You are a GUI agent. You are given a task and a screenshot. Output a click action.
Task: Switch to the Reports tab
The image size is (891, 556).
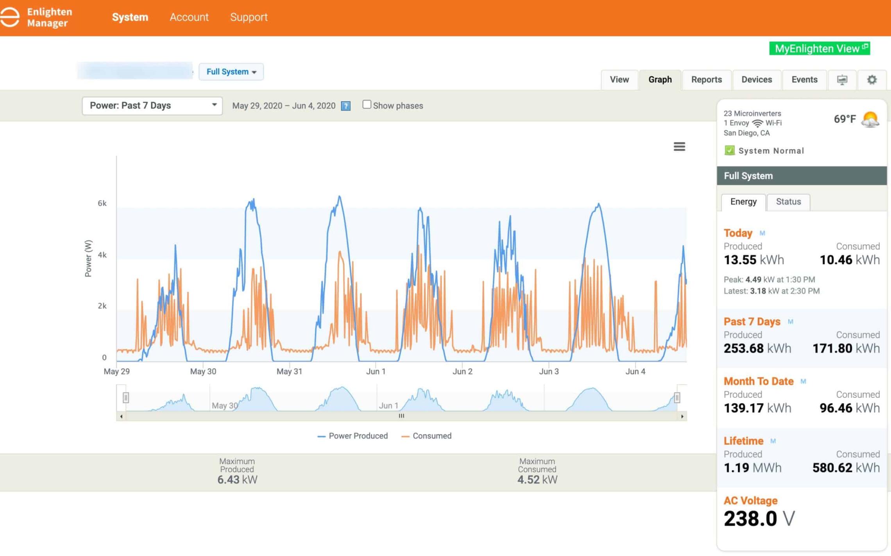tap(706, 80)
